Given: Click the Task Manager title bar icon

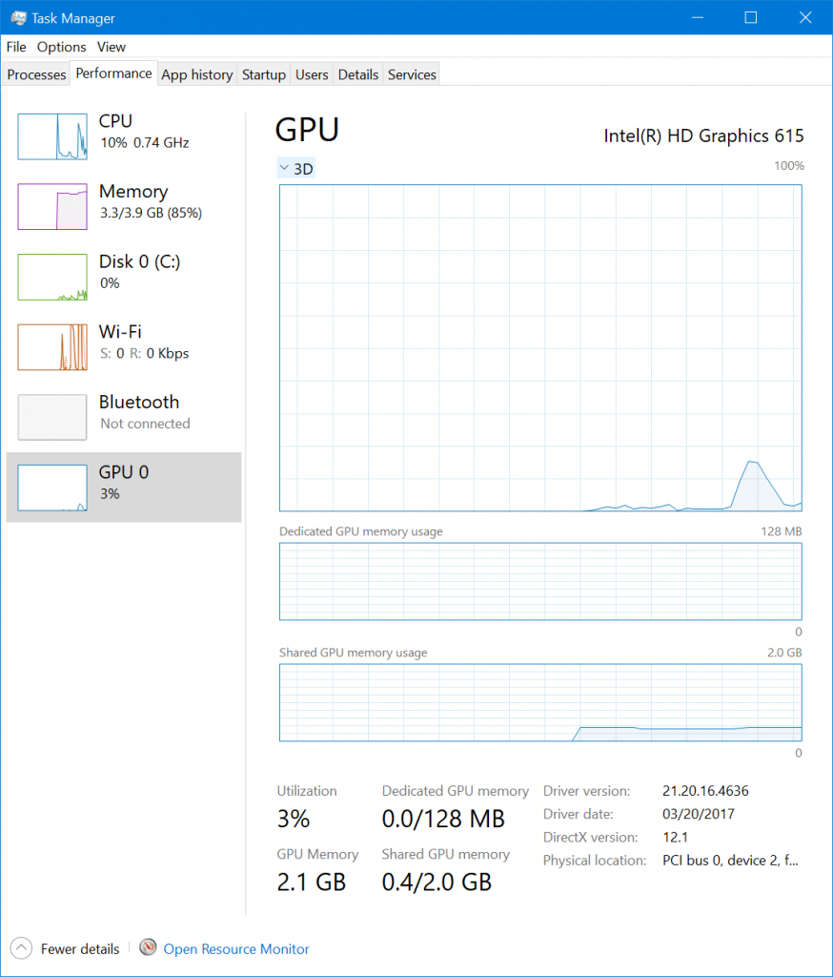Looking at the screenshot, I should [x=17, y=17].
